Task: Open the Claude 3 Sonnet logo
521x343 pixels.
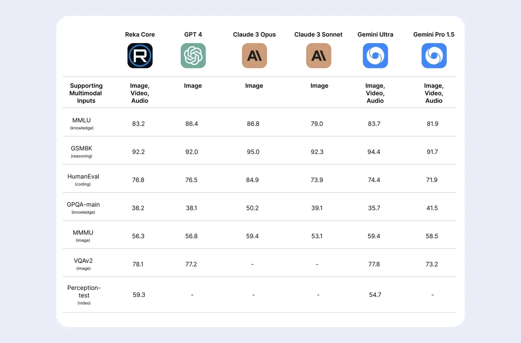Action: [x=318, y=56]
